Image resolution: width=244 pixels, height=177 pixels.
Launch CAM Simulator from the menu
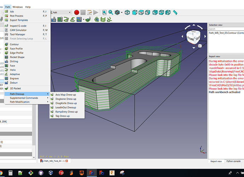click(x=27, y=30)
